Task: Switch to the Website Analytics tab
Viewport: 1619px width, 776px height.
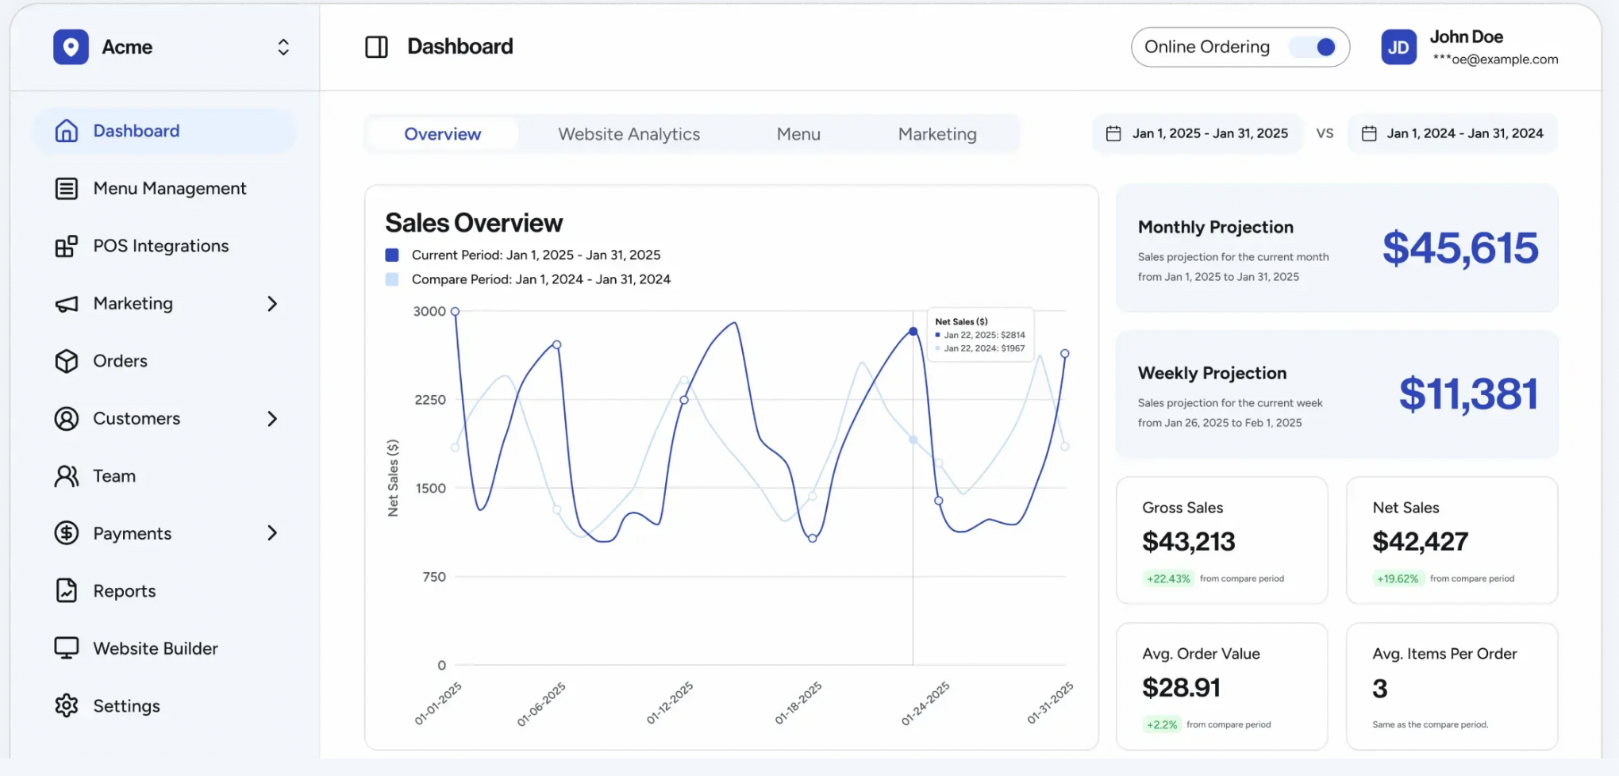Action: point(629,134)
